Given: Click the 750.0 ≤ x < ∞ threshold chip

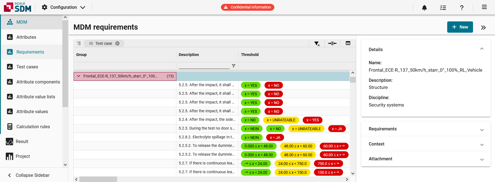Looking at the screenshot, I should 328,164.
